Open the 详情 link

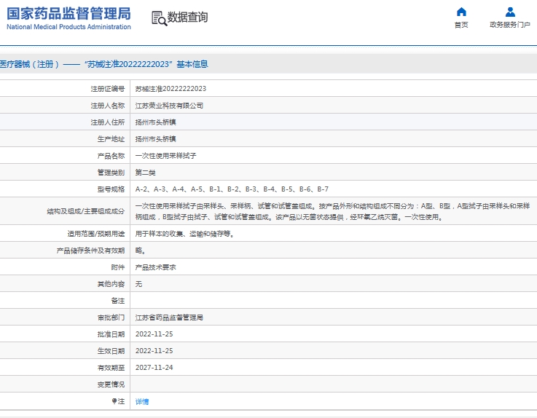coord(142,401)
